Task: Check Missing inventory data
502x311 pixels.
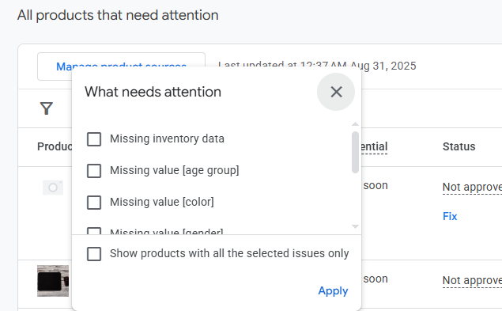Action: tap(94, 139)
